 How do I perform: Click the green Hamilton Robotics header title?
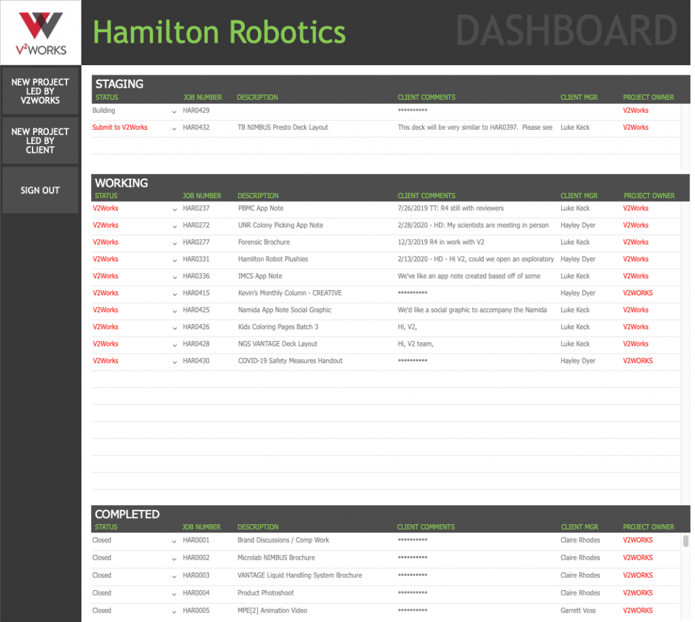[219, 32]
